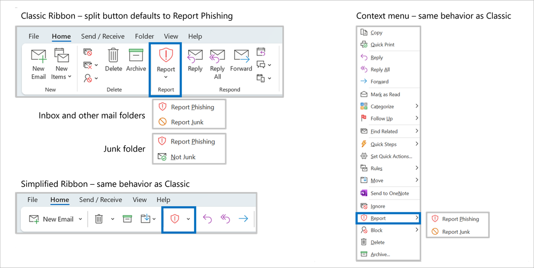Expand Rules submenu in the context menu

389,168
